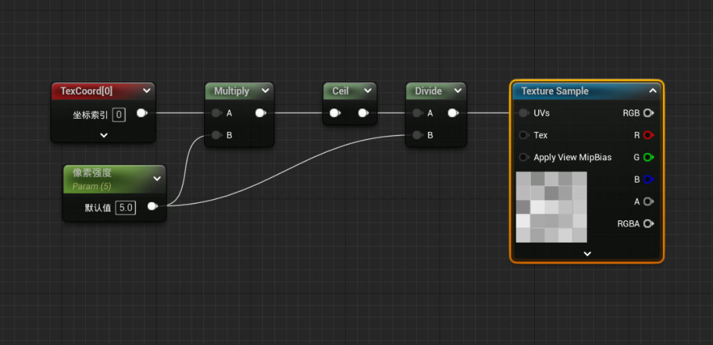Image resolution: width=713 pixels, height=345 pixels.
Task: Expand the TexCoord node bottom chevron
Action: click(x=104, y=135)
